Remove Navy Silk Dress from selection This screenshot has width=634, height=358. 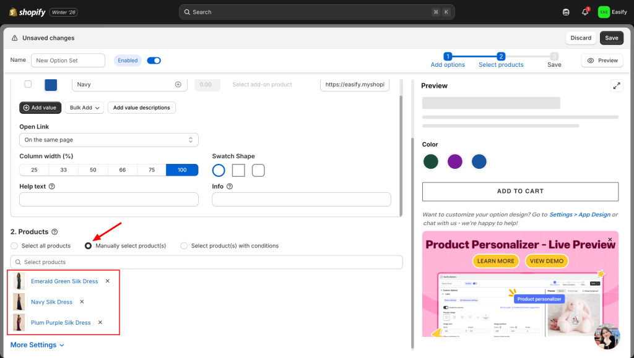pyautogui.click(x=82, y=302)
